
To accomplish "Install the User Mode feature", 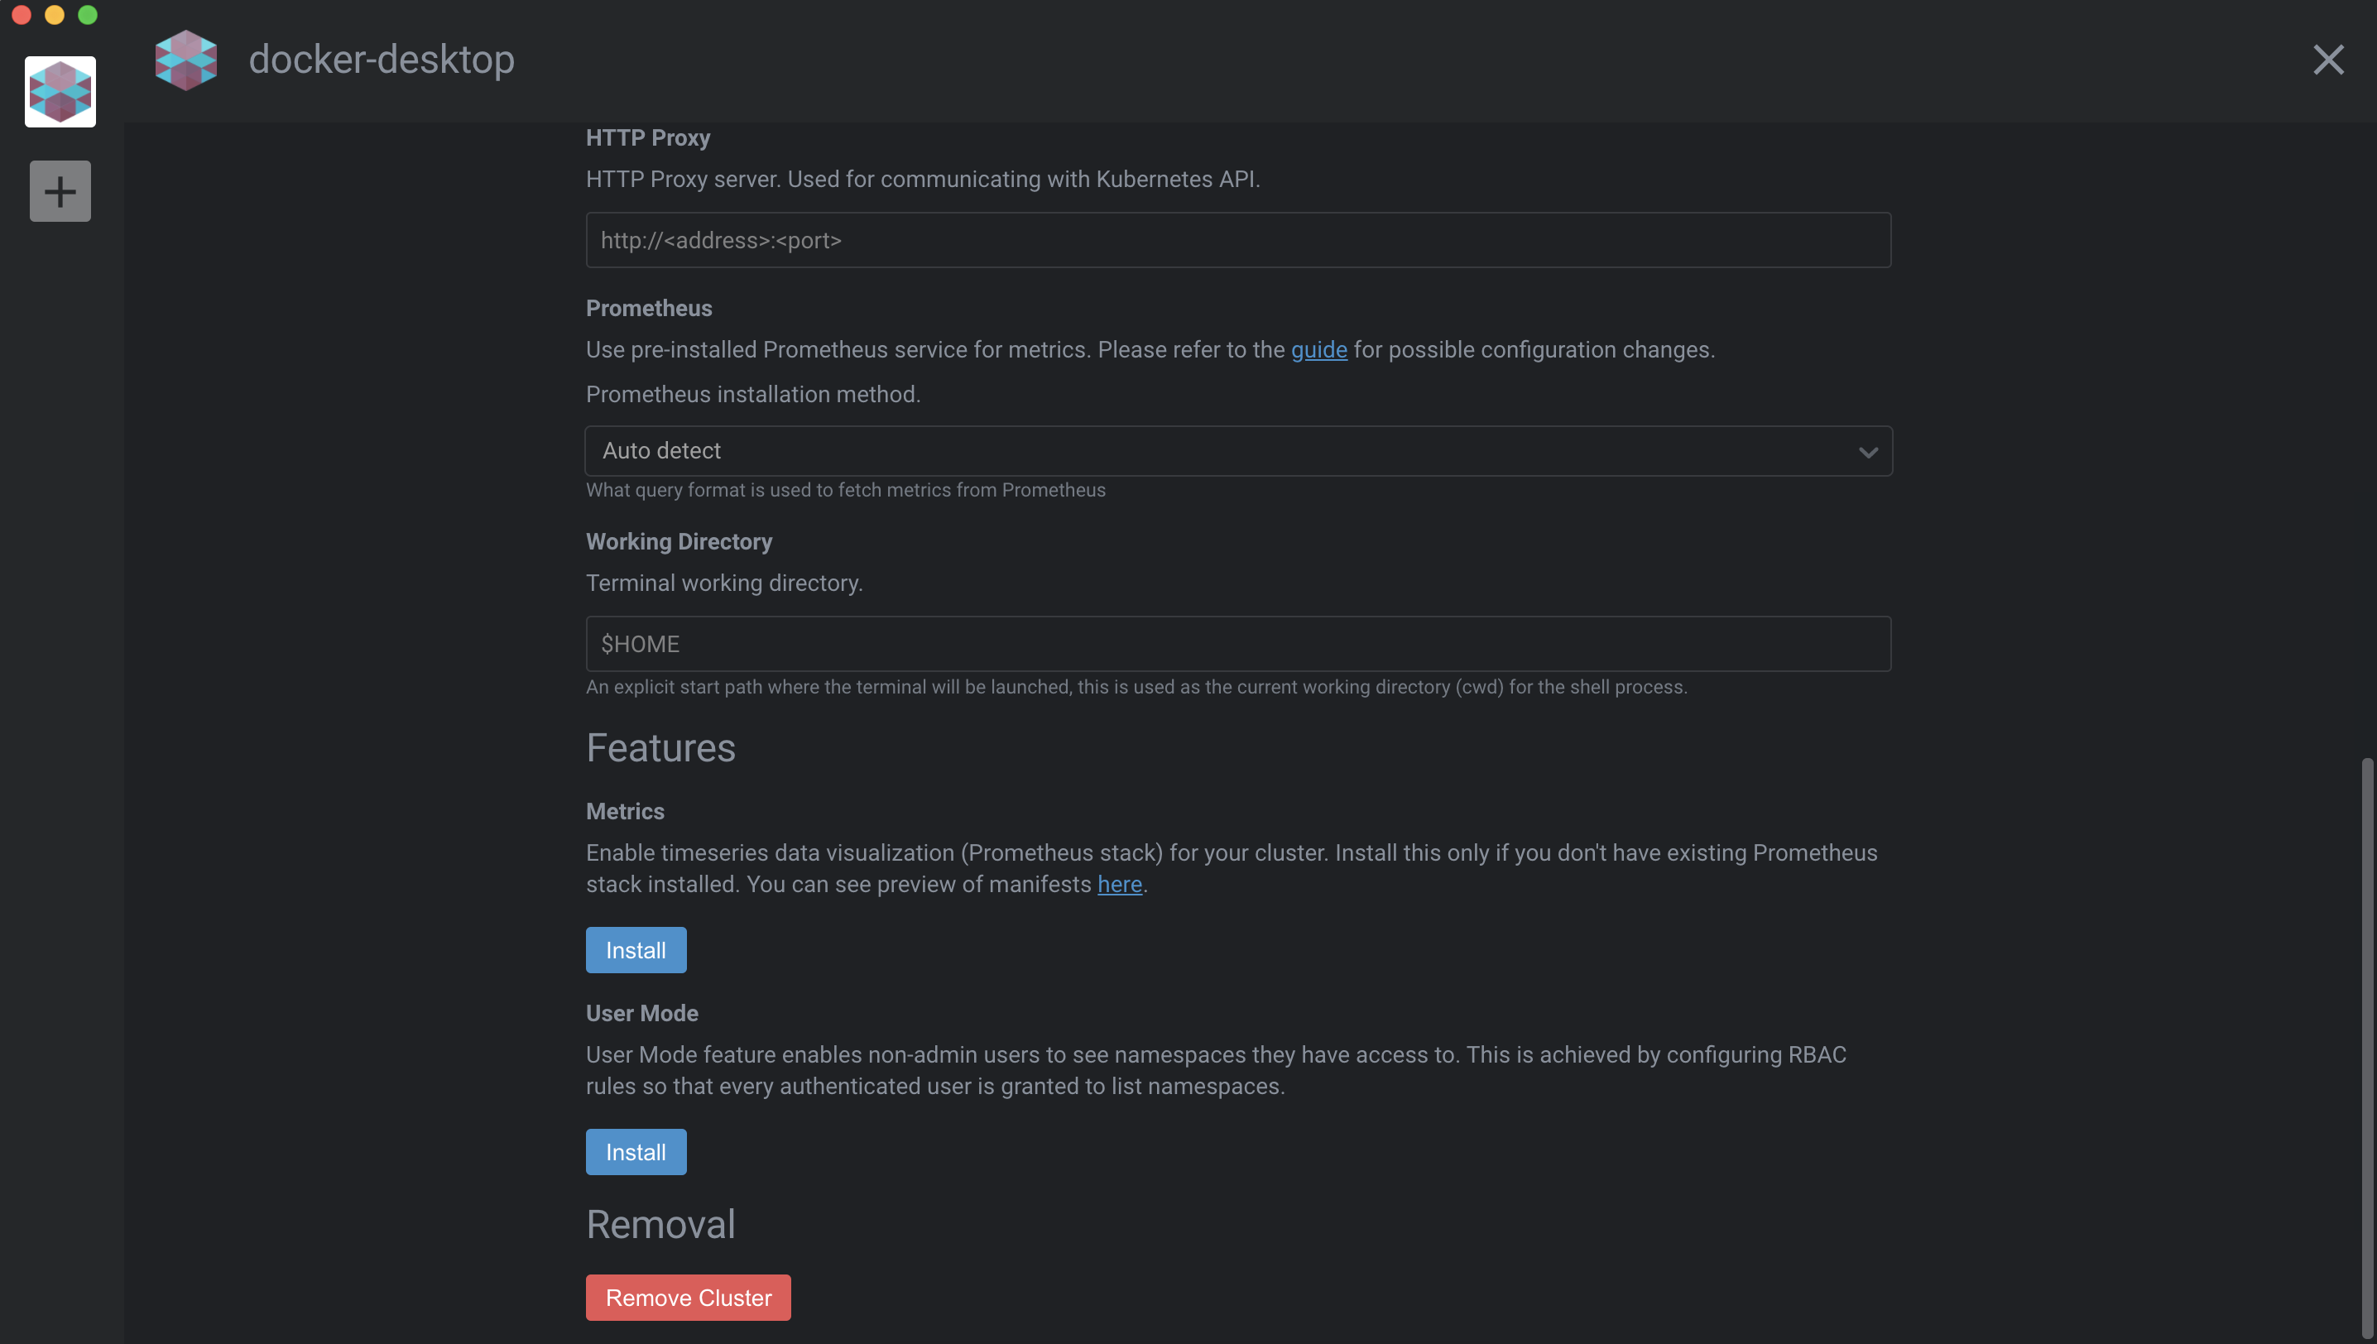I will [635, 1151].
